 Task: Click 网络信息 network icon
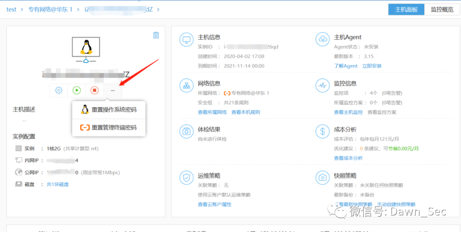click(187, 85)
